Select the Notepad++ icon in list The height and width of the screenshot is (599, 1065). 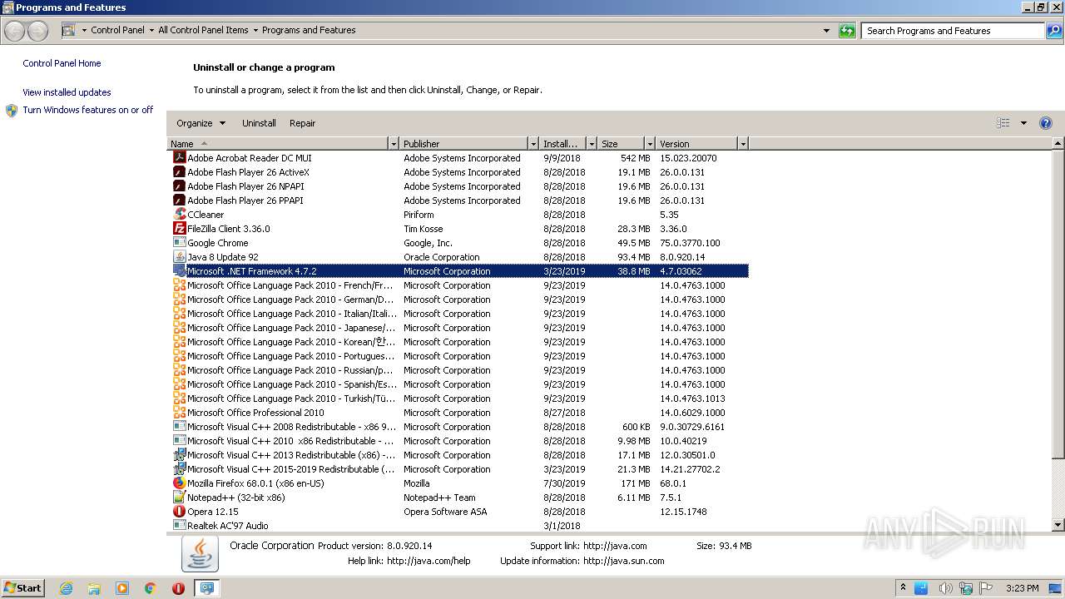point(179,497)
